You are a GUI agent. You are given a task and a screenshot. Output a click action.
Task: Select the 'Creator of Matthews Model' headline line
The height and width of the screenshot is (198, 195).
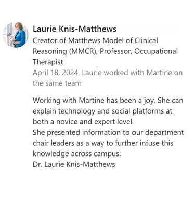95,41
